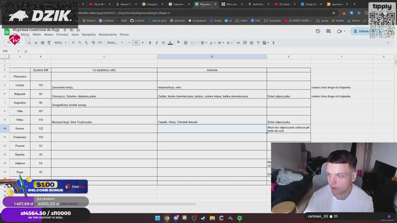This screenshot has width=397, height=223.
Task: Show all comments panel
Action: pos(328,31)
